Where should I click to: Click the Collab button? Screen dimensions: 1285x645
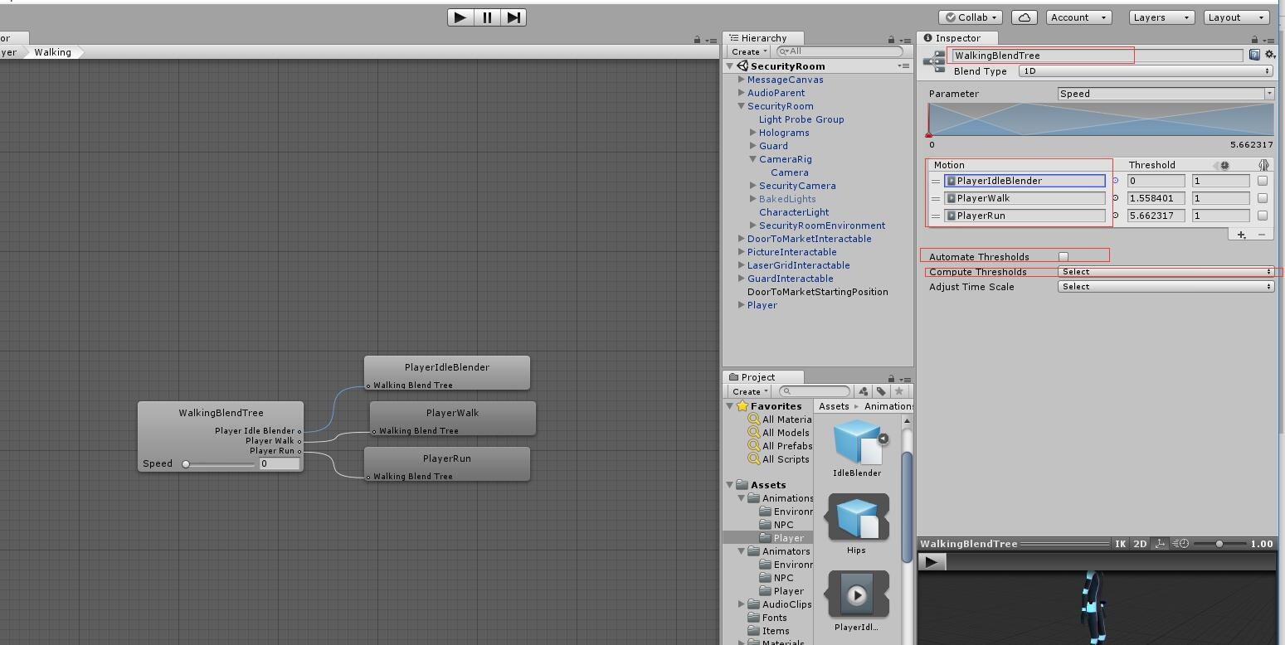(971, 17)
